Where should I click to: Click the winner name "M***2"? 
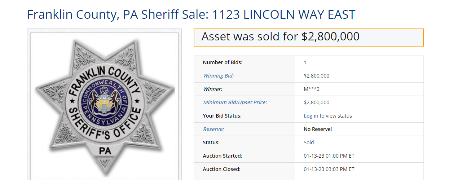pyautogui.click(x=312, y=89)
